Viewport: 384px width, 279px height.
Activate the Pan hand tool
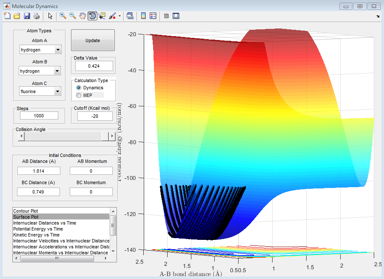(x=82, y=16)
